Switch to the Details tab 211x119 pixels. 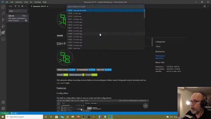click(x=60, y=35)
